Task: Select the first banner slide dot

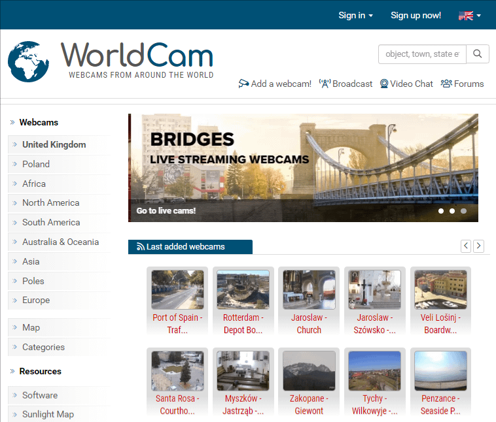Action: pos(441,211)
